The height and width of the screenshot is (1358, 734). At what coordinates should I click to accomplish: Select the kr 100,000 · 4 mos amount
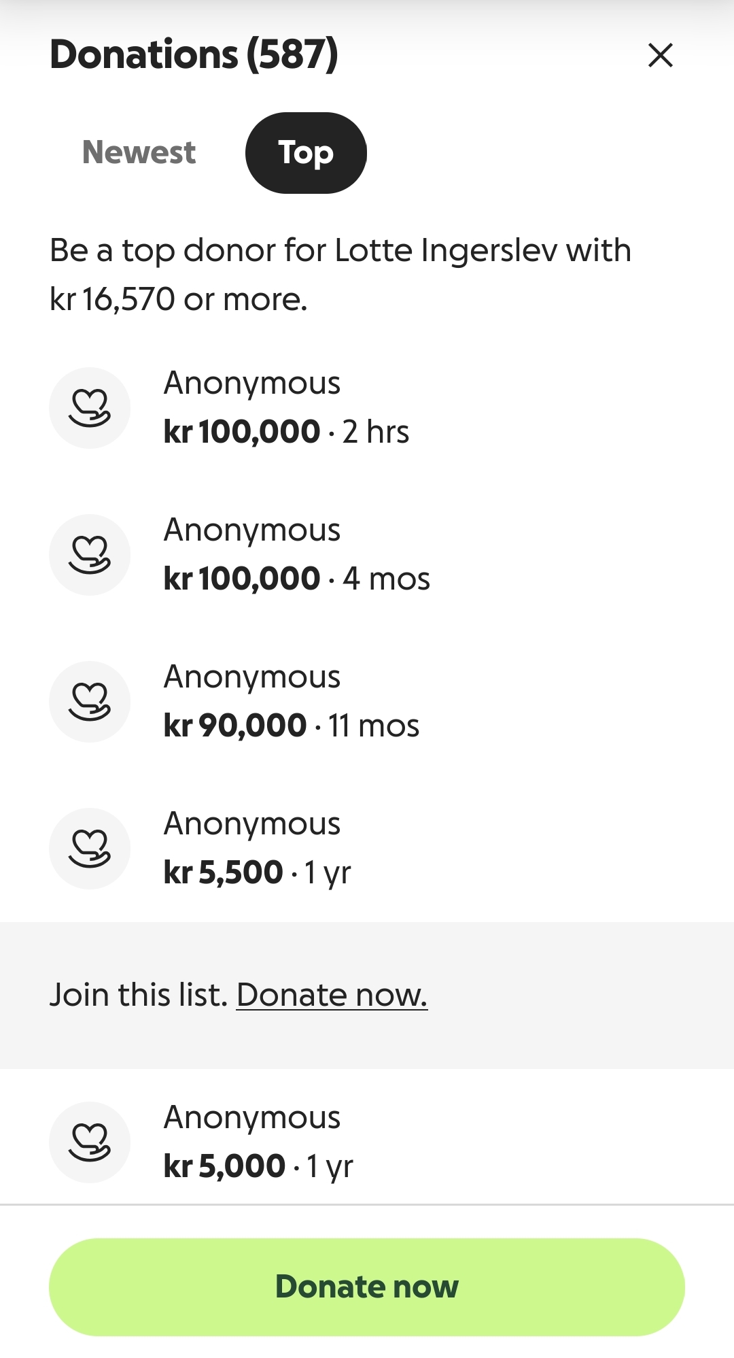[x=296, y=579]
